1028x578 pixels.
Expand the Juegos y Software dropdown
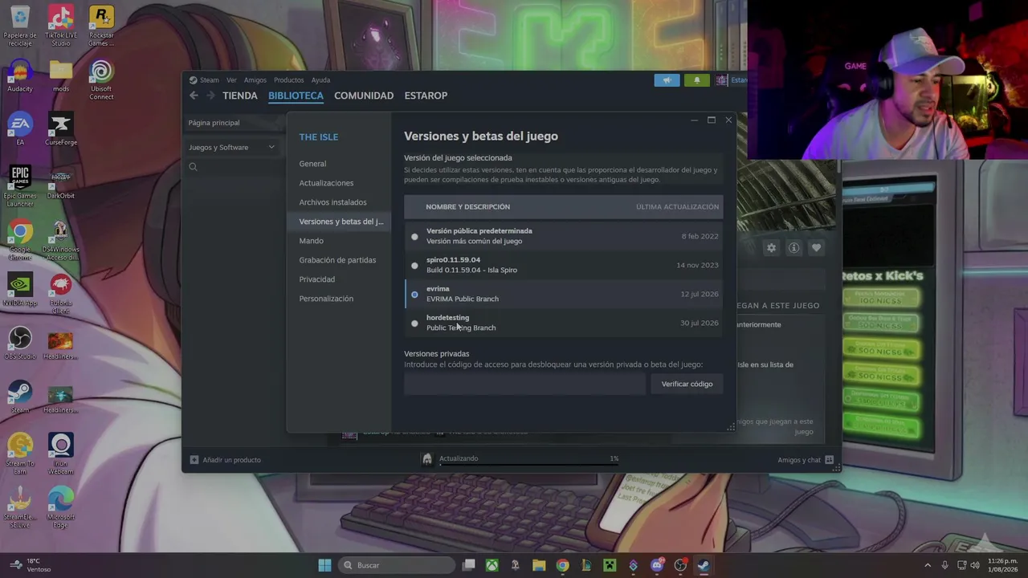(x=231, y=148)
